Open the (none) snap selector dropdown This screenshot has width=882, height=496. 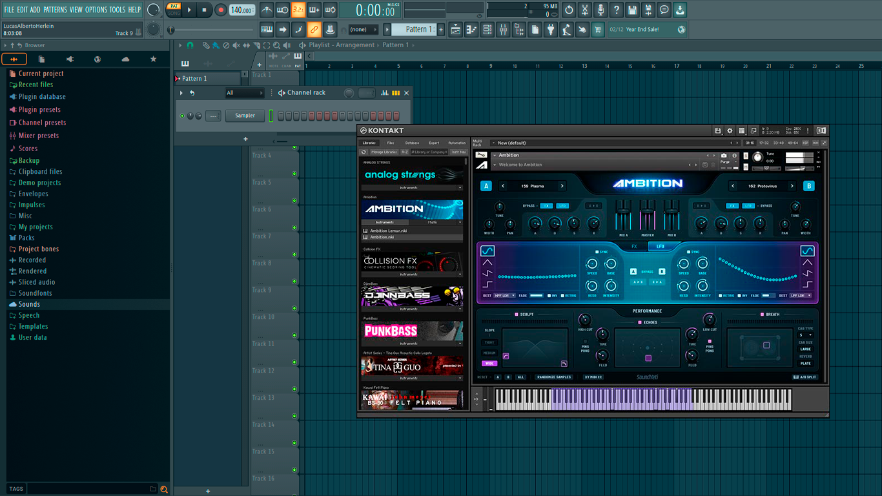point(362,30)
